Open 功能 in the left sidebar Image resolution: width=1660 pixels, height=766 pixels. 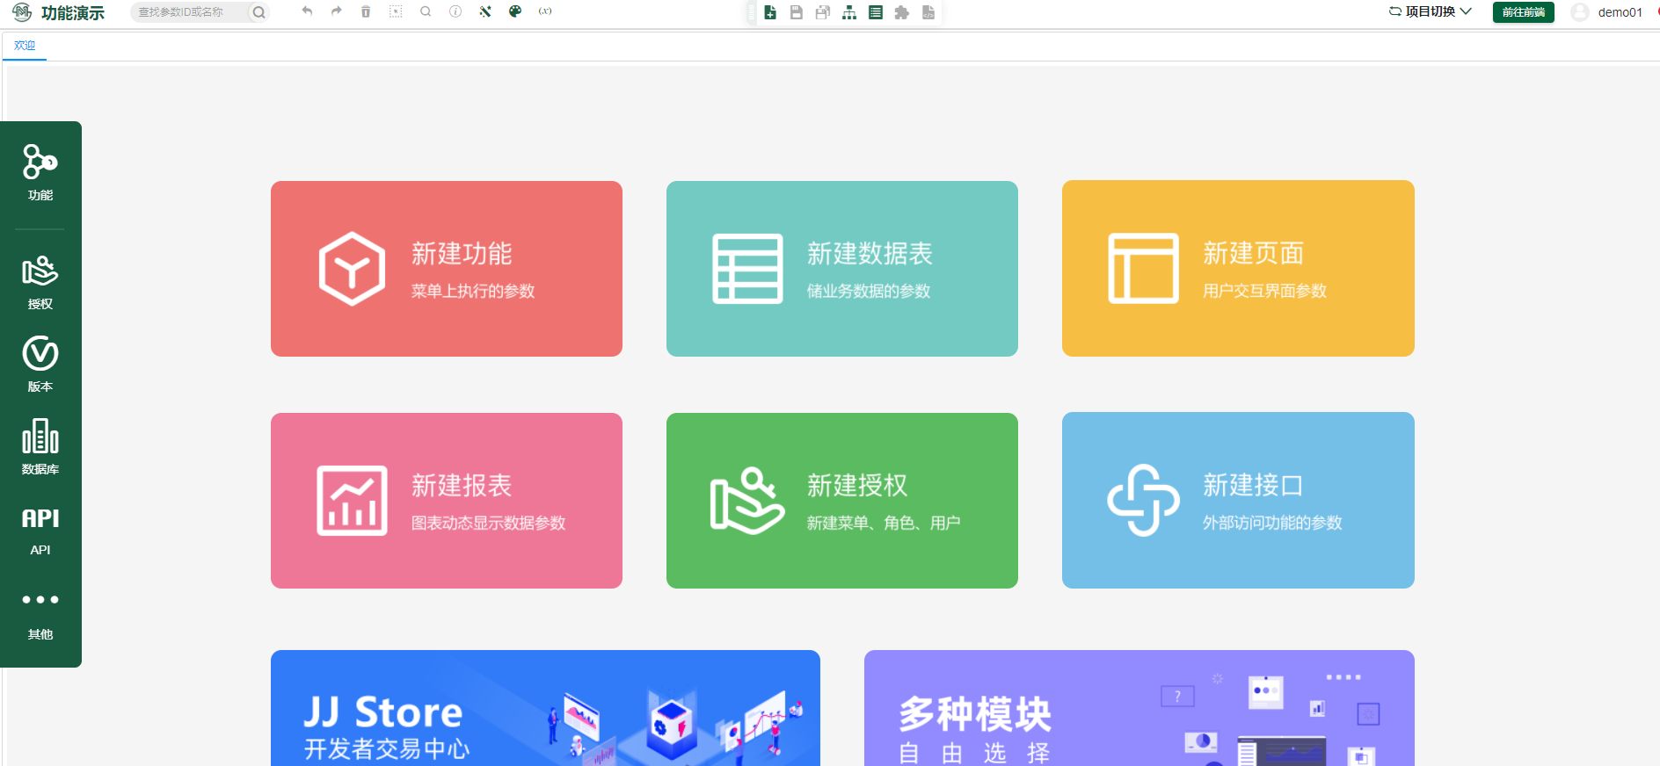coord(40,172)
